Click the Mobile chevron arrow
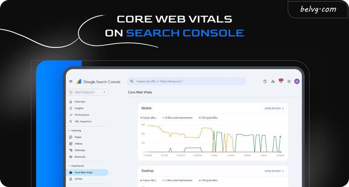Viewport: 349px width, 187px height. (283, 108)
